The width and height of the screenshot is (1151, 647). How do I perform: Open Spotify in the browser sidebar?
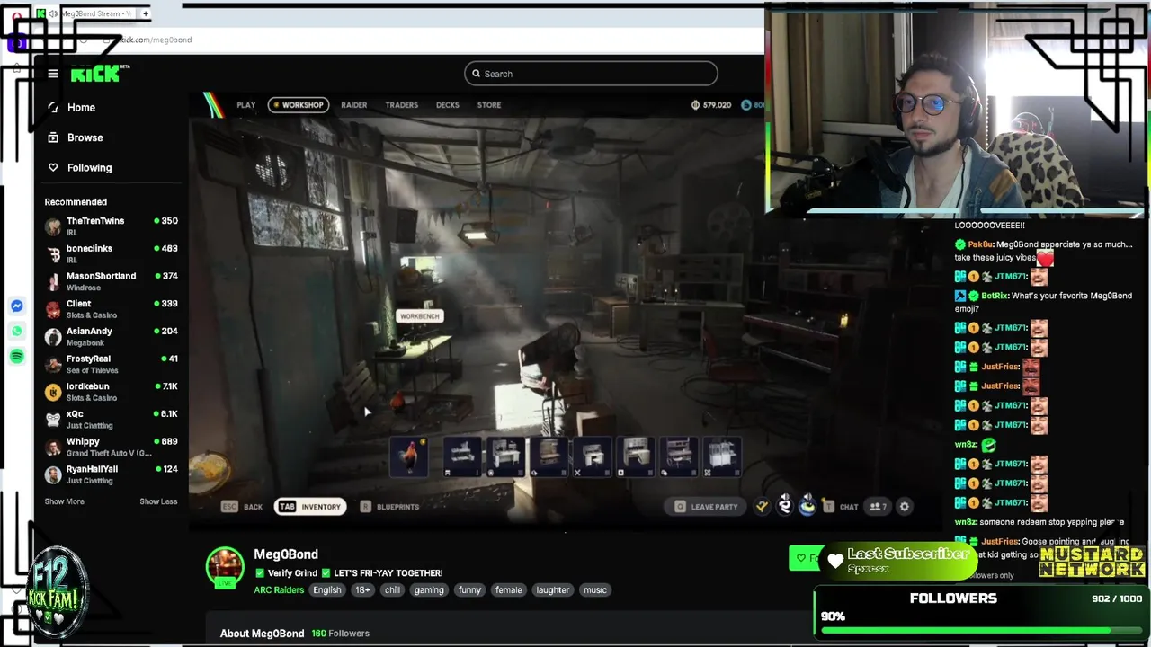(x=17, y=357)
